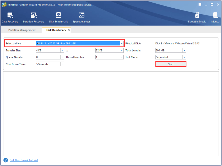The height and width of the screenshot is (166, 222).
Task: Switch to the Partition Management tab
Action: pos(22,30)
